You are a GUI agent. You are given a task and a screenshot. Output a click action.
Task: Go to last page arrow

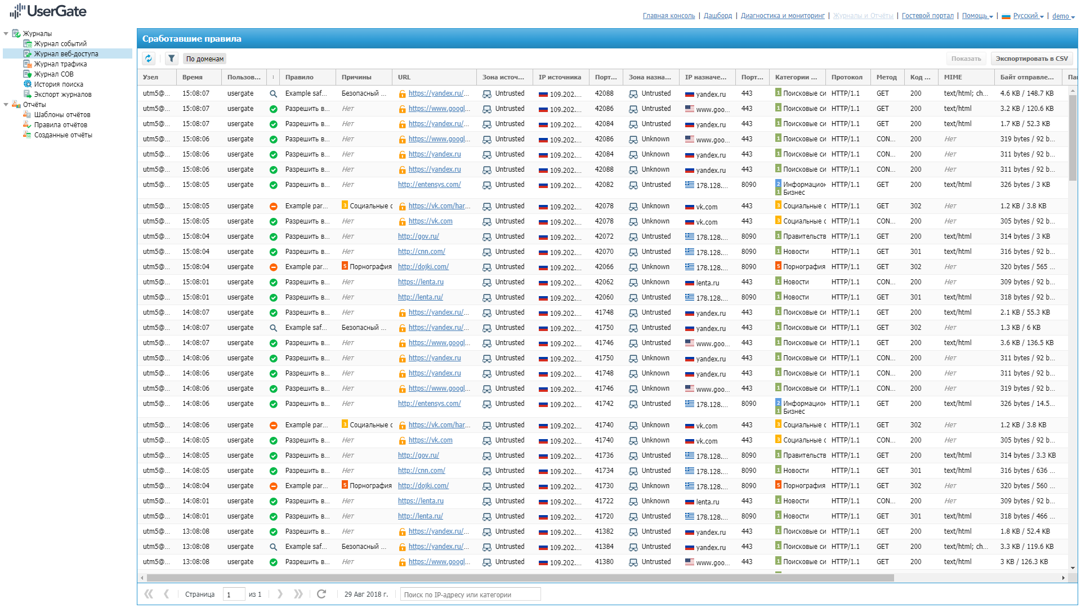tap(298, 594)
